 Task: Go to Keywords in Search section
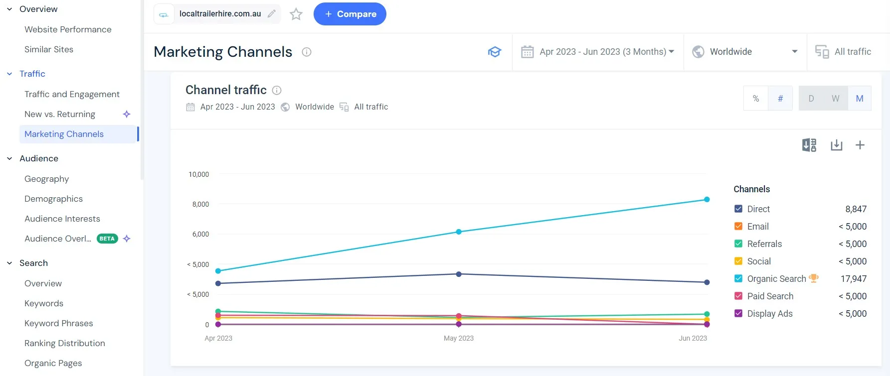click(x=44, y=303)
